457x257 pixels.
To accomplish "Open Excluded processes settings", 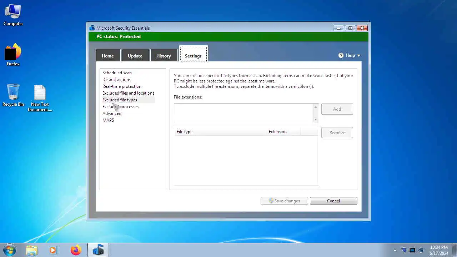I will click(x=120, y=107).
